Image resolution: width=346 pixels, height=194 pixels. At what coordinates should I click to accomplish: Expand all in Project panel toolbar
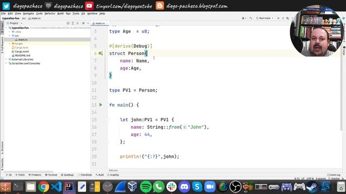[72, 23]
